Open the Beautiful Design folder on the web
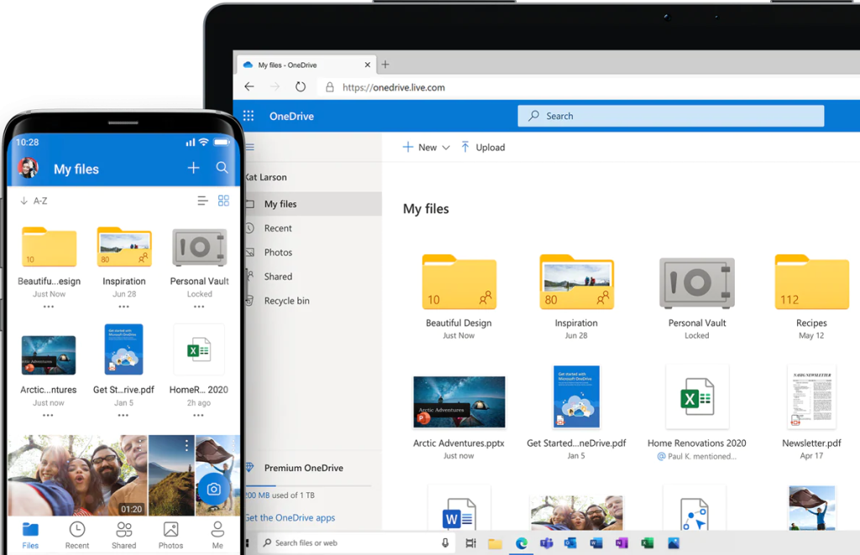 coord(459,282)
